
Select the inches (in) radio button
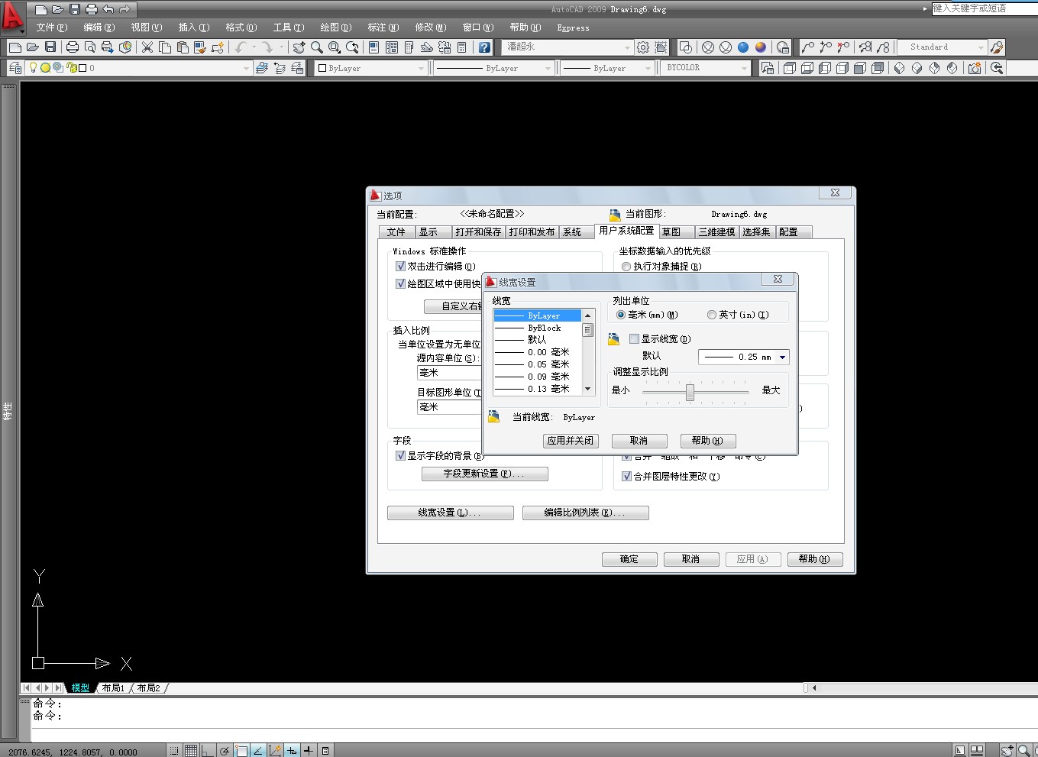click(x=712, y=315)
